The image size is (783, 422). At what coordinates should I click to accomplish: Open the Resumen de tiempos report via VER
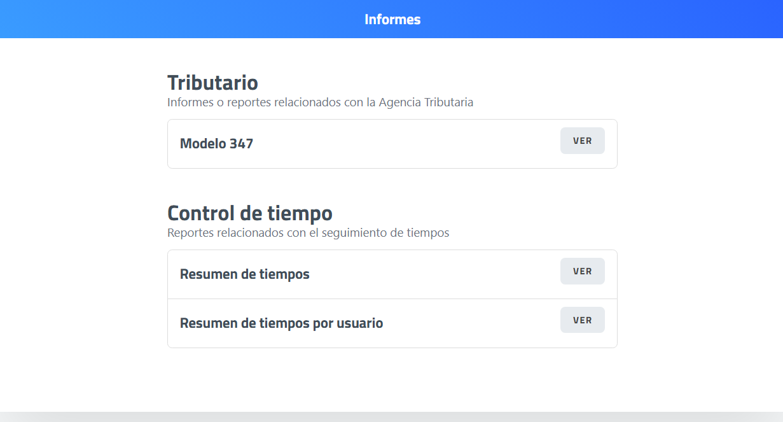point(582,271)
